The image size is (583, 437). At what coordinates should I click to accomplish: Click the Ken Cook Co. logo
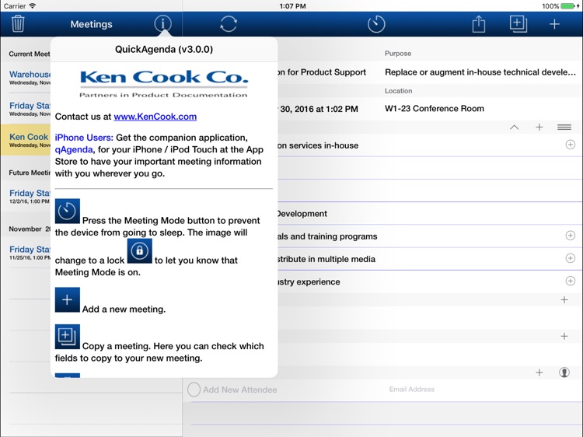(164, 84)
